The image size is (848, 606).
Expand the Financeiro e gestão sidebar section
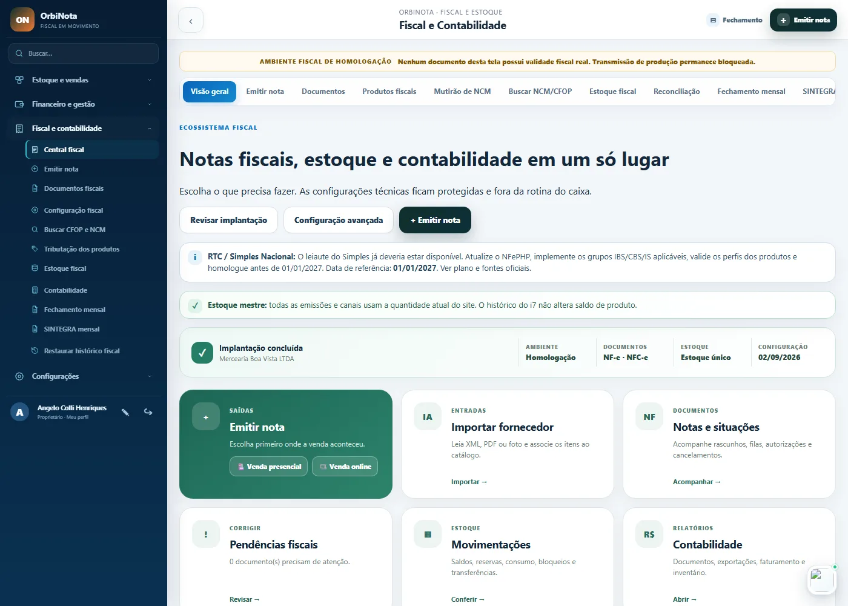pyautogui.click(x=84, y=104)
